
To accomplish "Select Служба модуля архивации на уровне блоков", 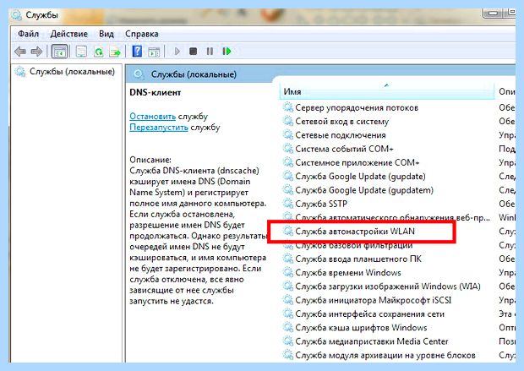I will (385, 355).
